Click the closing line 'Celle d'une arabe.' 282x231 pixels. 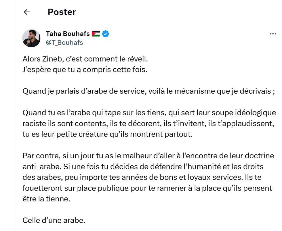point(54,220)
